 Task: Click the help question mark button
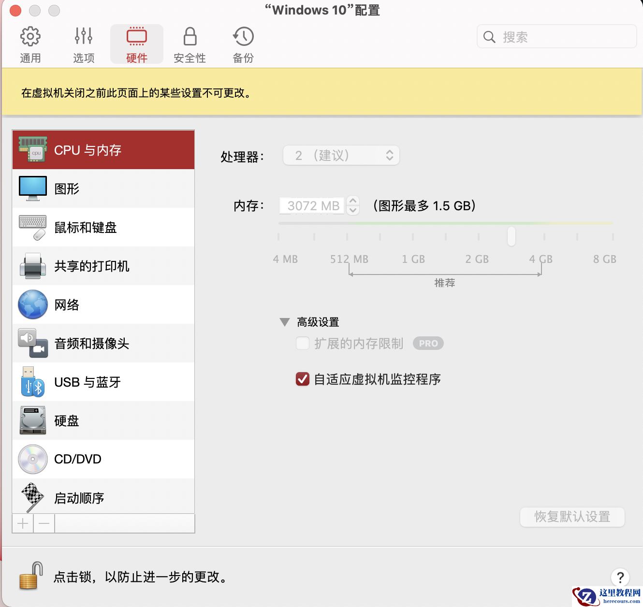pos(620,577)
